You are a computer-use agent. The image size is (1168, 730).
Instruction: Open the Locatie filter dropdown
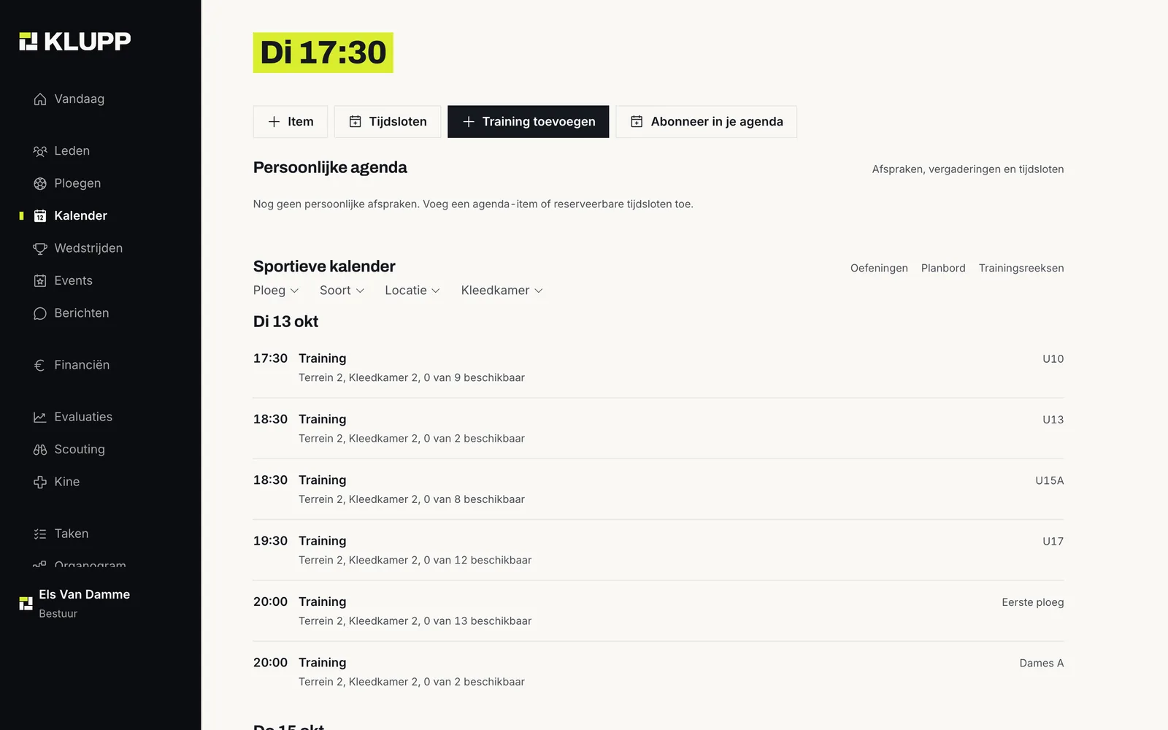pos(412,291)
